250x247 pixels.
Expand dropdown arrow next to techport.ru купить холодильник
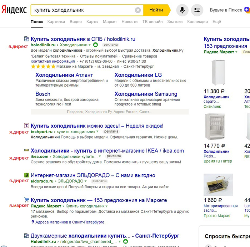pos(97,132)
